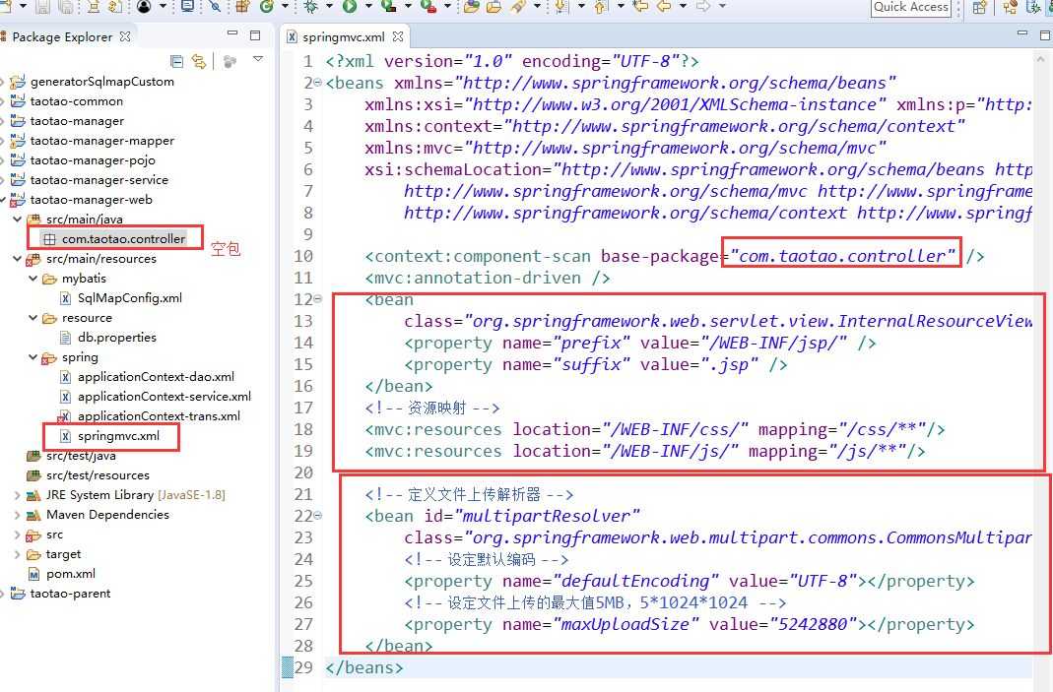1053x692 pixels.
Task: Select the taotao-manager-service project
Action: [x=99, y=180]
